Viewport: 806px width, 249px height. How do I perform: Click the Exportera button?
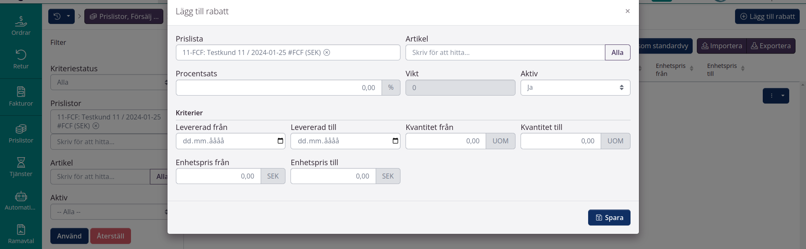771,46
